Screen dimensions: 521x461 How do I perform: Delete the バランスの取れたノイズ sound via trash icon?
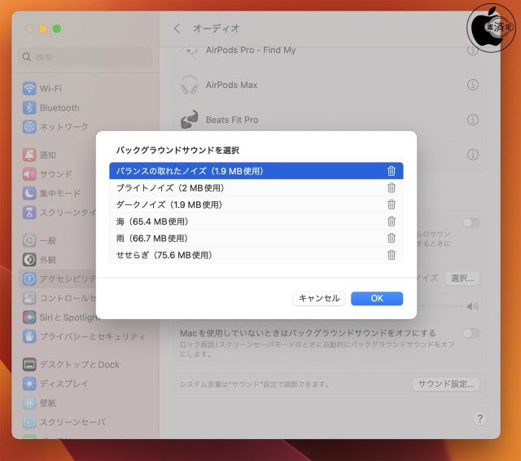392,171
